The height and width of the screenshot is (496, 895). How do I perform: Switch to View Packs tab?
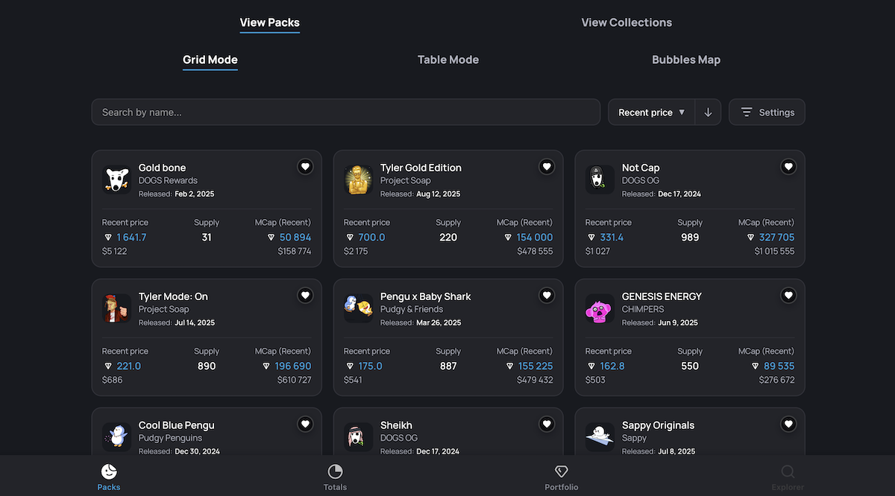click(270, 22)
